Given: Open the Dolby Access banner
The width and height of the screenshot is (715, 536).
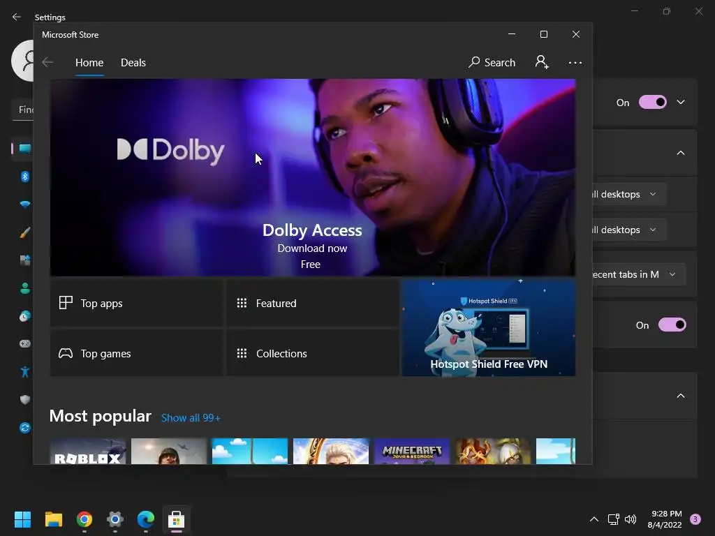Looking at the screenshot, I should coord(312,177).
